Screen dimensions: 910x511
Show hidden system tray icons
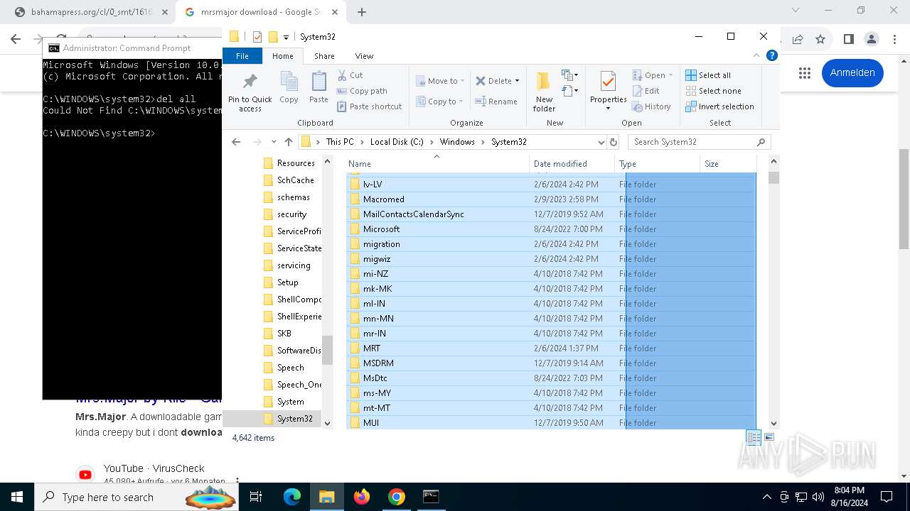766,497
